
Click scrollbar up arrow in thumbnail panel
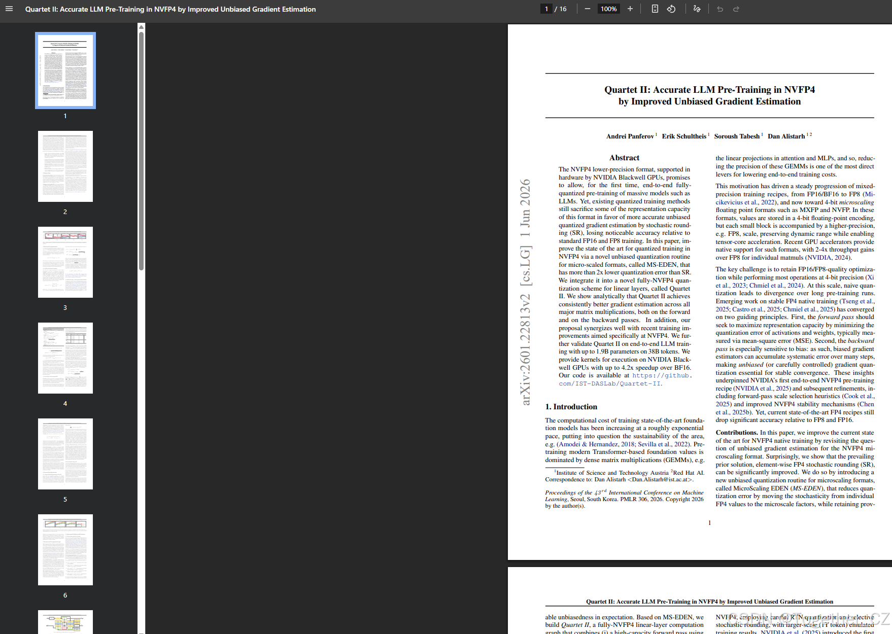pyautogui.click(x=142, y=26)
